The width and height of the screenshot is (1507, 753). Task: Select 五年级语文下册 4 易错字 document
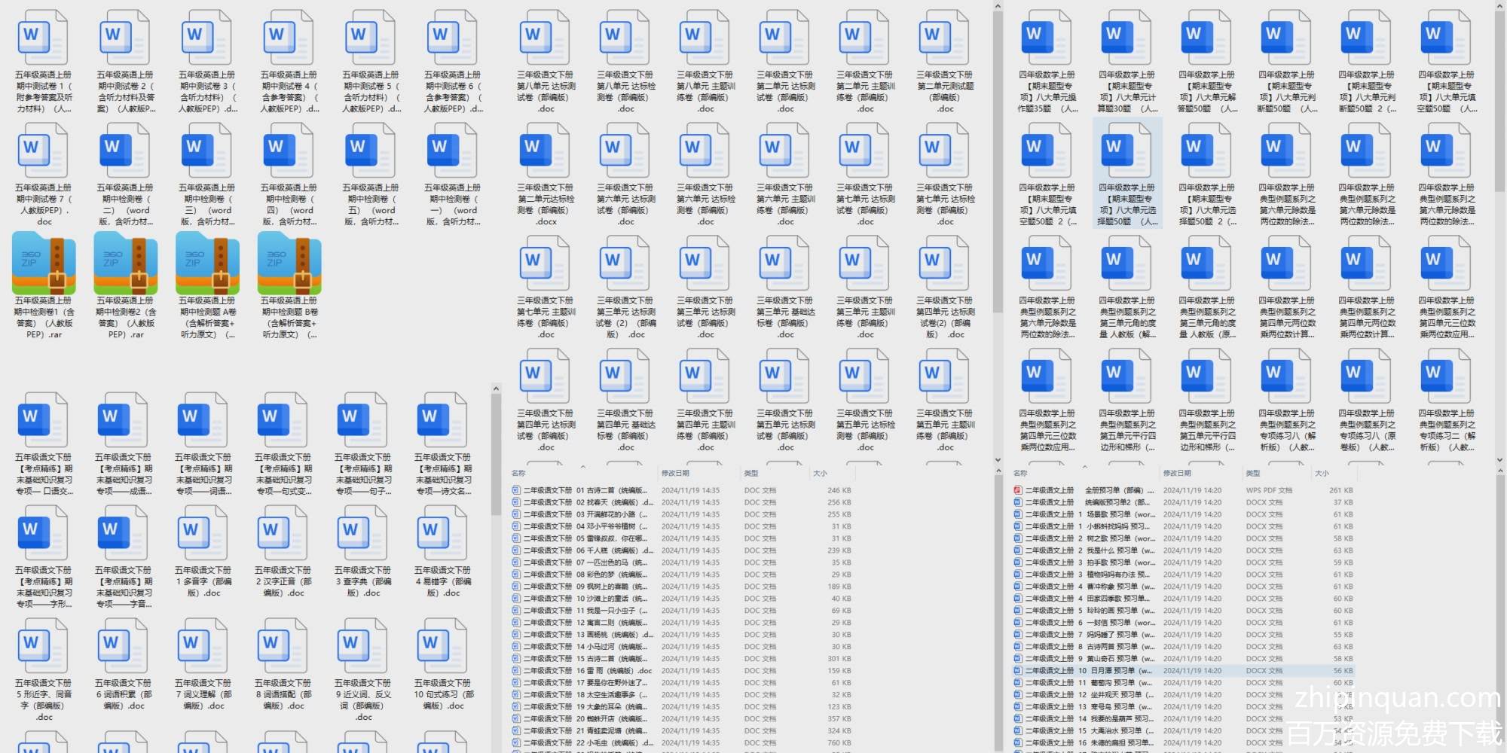[443, 533]
